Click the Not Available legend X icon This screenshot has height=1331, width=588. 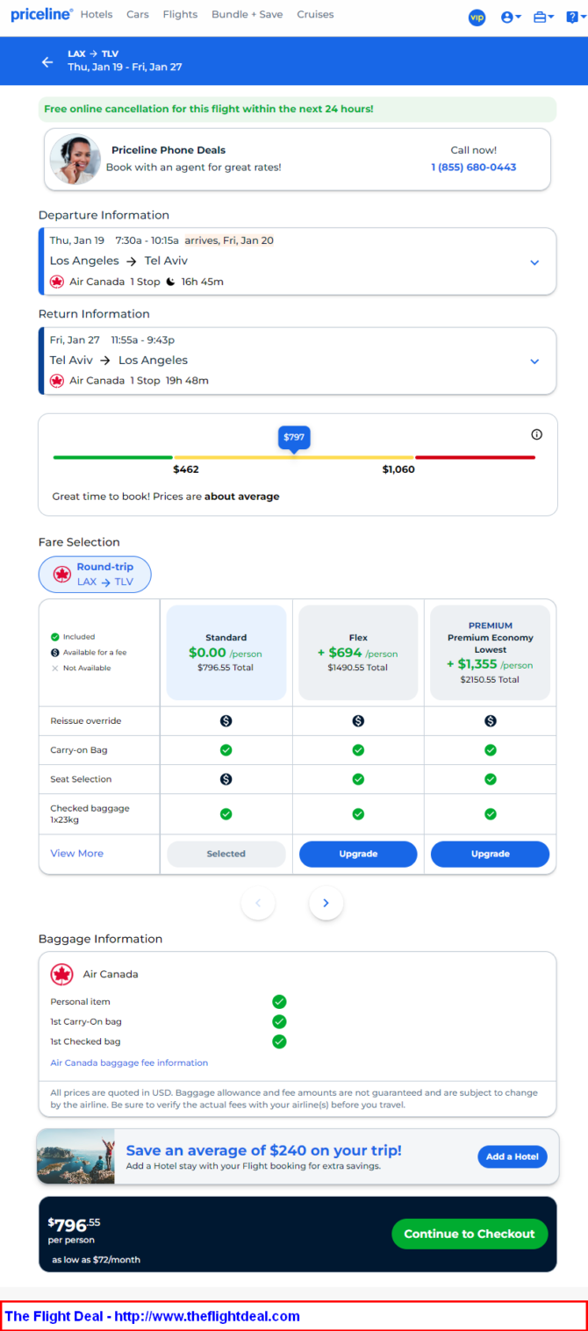point(55,669)
